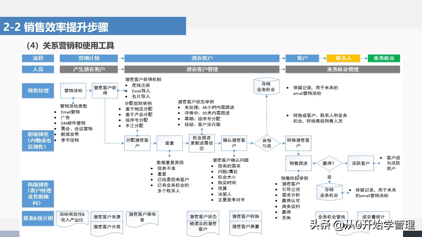The width and height of the screenshot is (422, 237).
Task: Select the bullet 未处理：48小时内需跟进
Action: tap(209, 107)
